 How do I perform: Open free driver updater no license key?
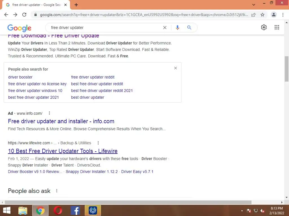37,84
